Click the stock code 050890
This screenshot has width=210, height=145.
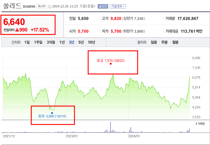coord(29,7)
